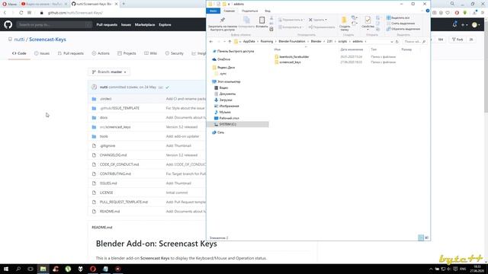This screenshot has width=488, height=274.
Task: Click the GitHub logo in browser
Action: (x=8, y=24)
